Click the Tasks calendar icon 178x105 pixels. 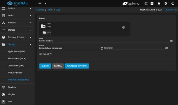pyautogui.click(x=4, y=15)
